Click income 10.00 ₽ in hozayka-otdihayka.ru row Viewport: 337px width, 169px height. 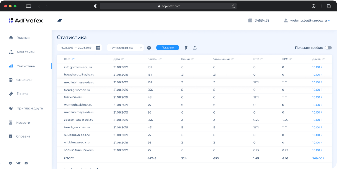coord(317,75)
